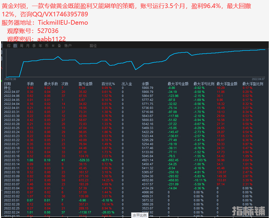Open the 账户 account tab
The height and width of the screenshot is (218, 269).
click(68, 46)
